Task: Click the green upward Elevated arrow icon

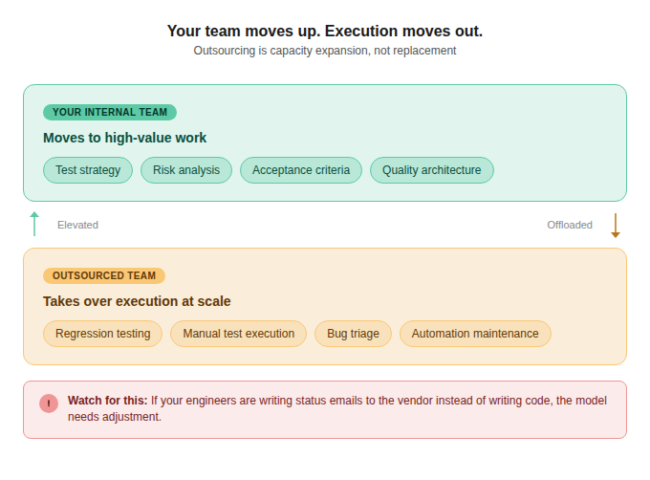Action: coord(34,224)
